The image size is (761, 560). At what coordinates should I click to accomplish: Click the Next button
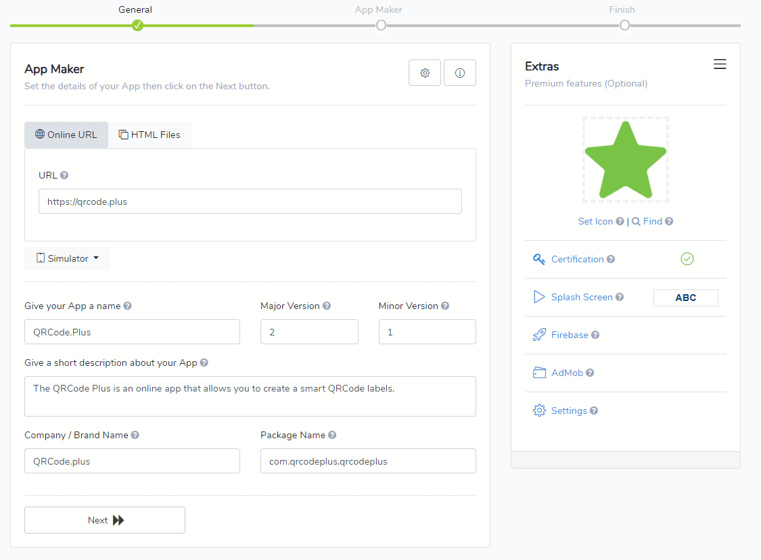105,520
